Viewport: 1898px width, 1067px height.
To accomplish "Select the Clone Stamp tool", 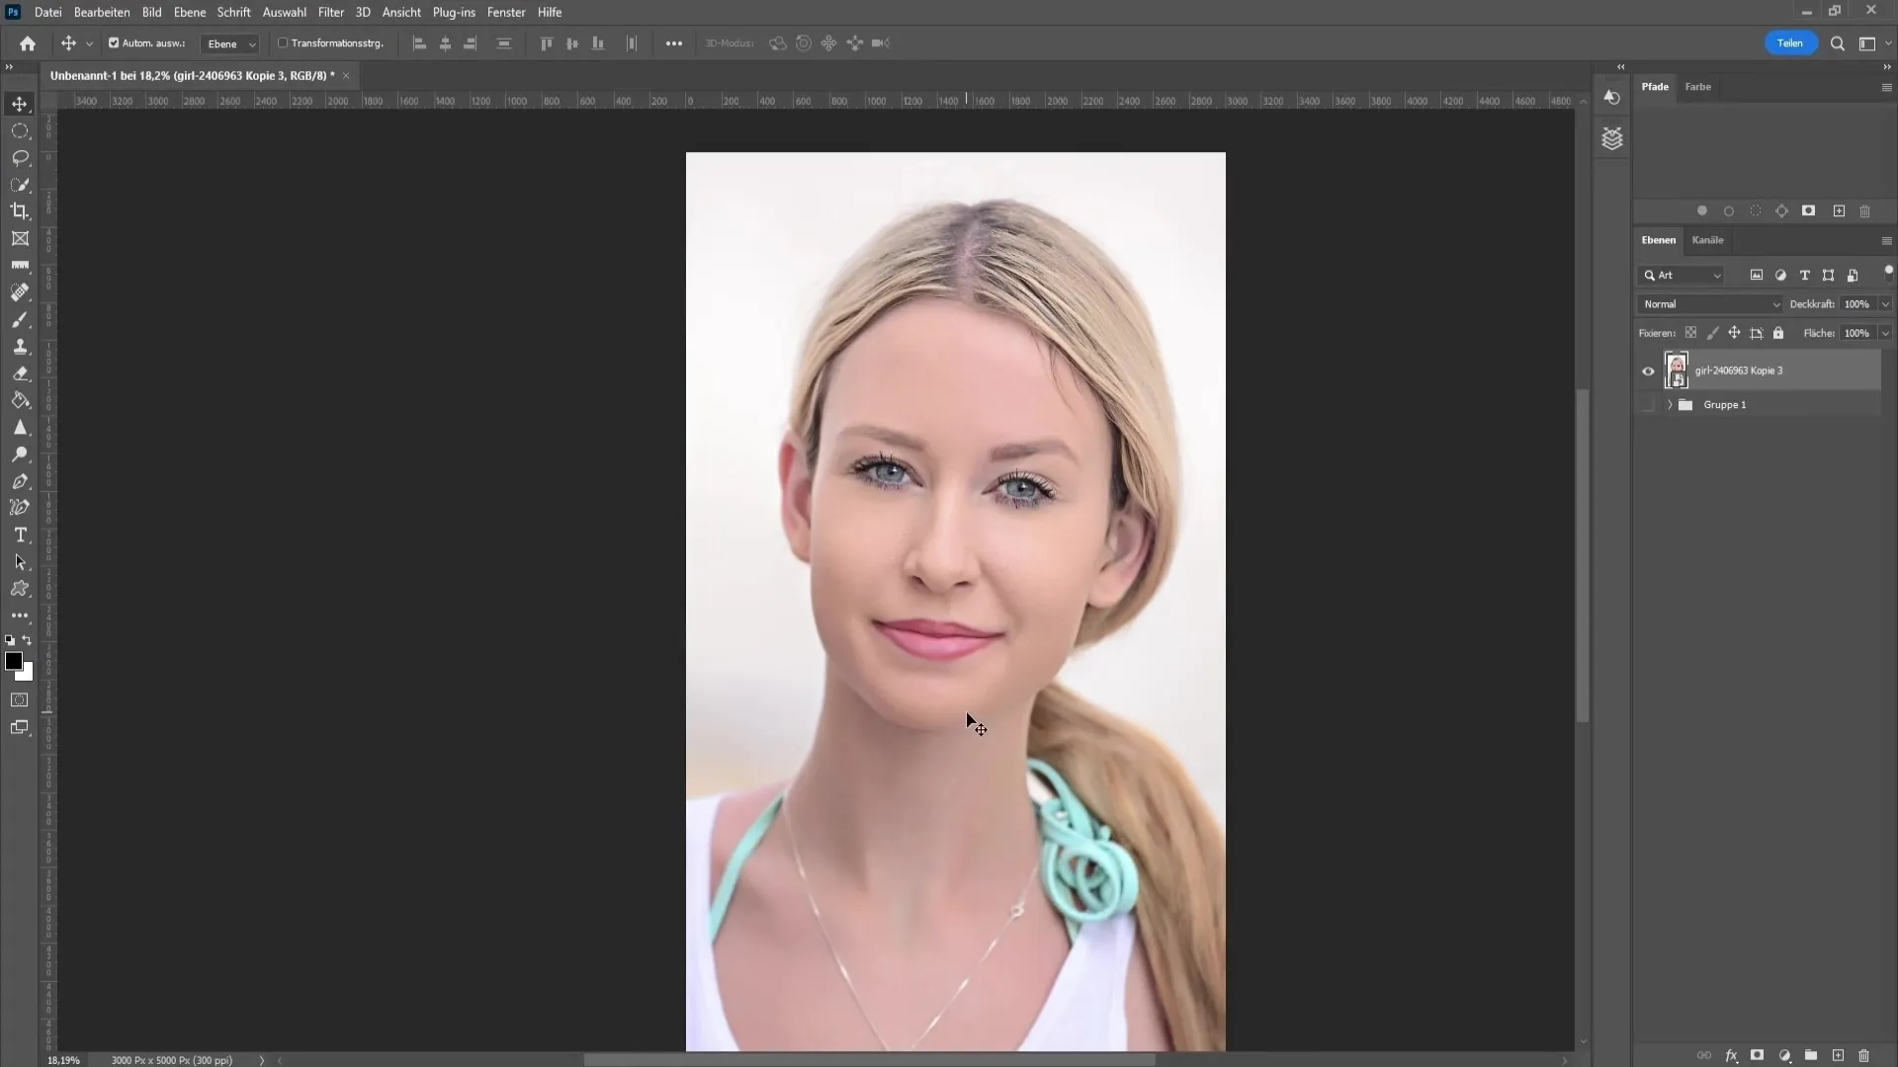I will [20, 345].
